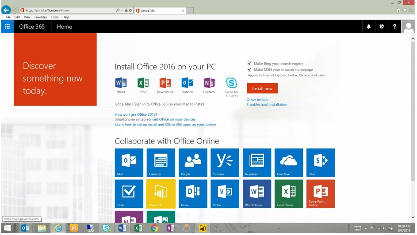
Task: Launch the Power BI tile
Action: click(161, 193)
